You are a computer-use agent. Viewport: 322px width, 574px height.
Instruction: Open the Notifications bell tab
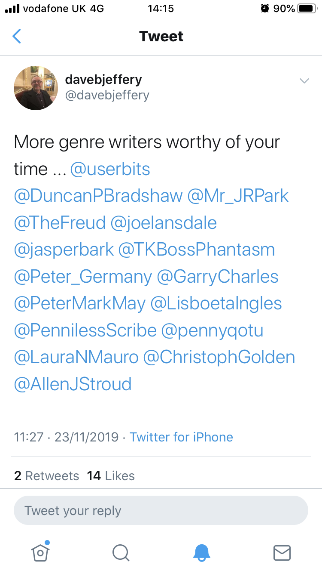coord(201,552)
